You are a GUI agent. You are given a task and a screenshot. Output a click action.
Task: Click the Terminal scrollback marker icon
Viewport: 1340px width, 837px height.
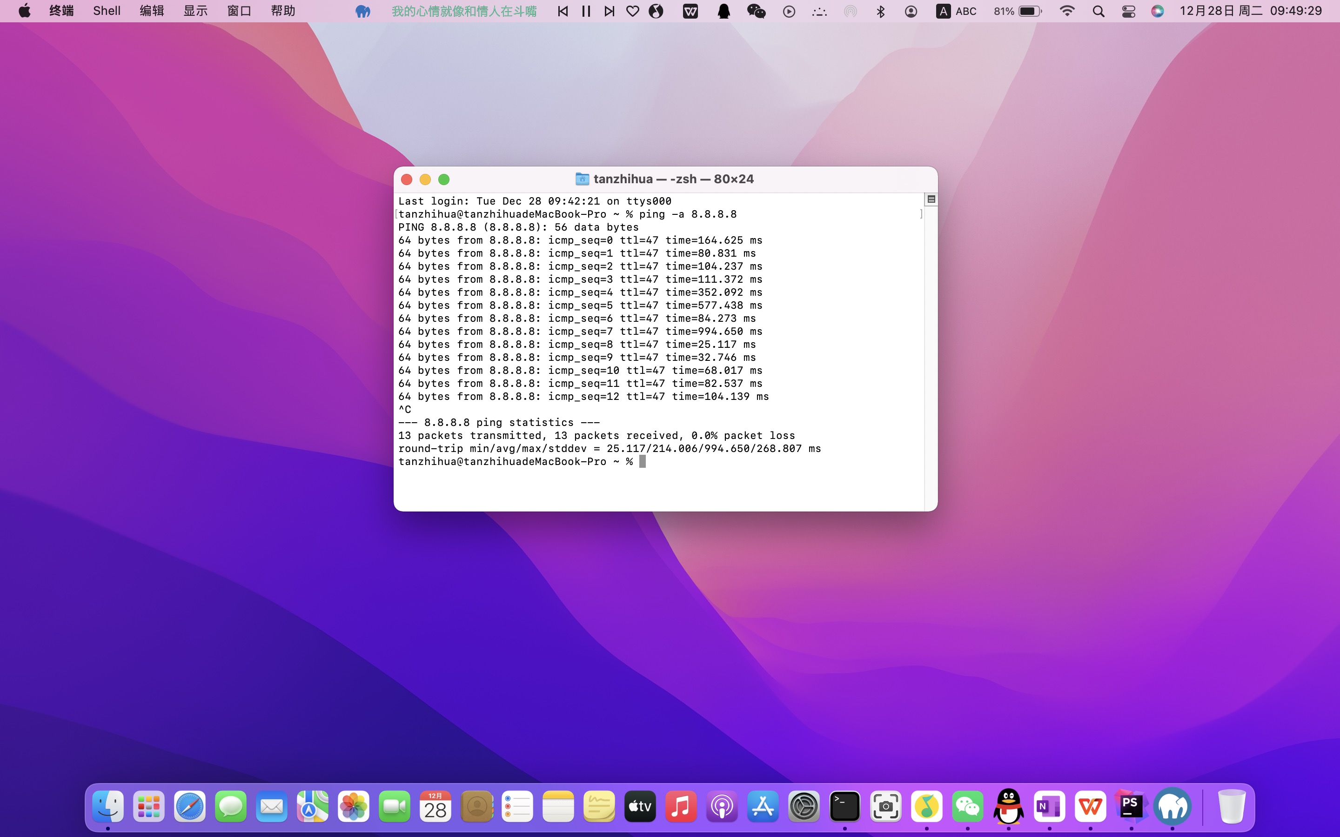point(931,199)
